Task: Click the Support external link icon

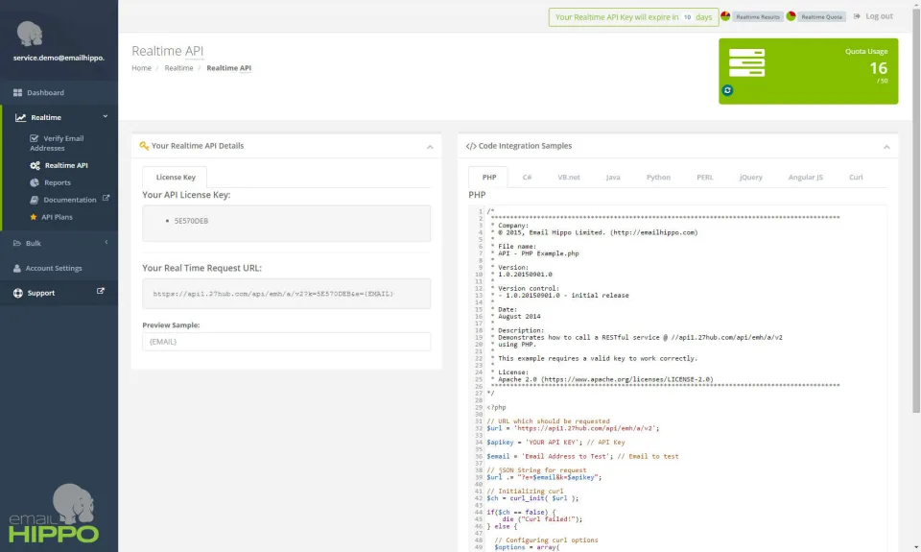Action: pos(101,291)
